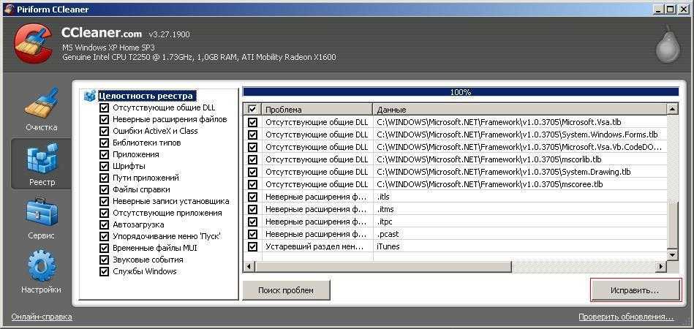694x329 pixels.
Task: Toggle Упорядочивание меню 'Пуск' checkbox
Action: [x=104, y=237]
